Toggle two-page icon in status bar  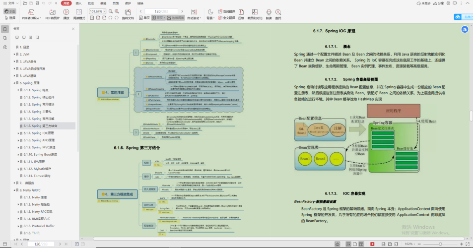(361, 244)
